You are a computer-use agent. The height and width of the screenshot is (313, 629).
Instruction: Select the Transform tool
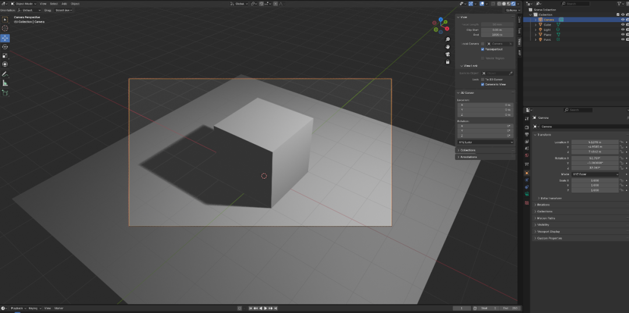(5, 64)
